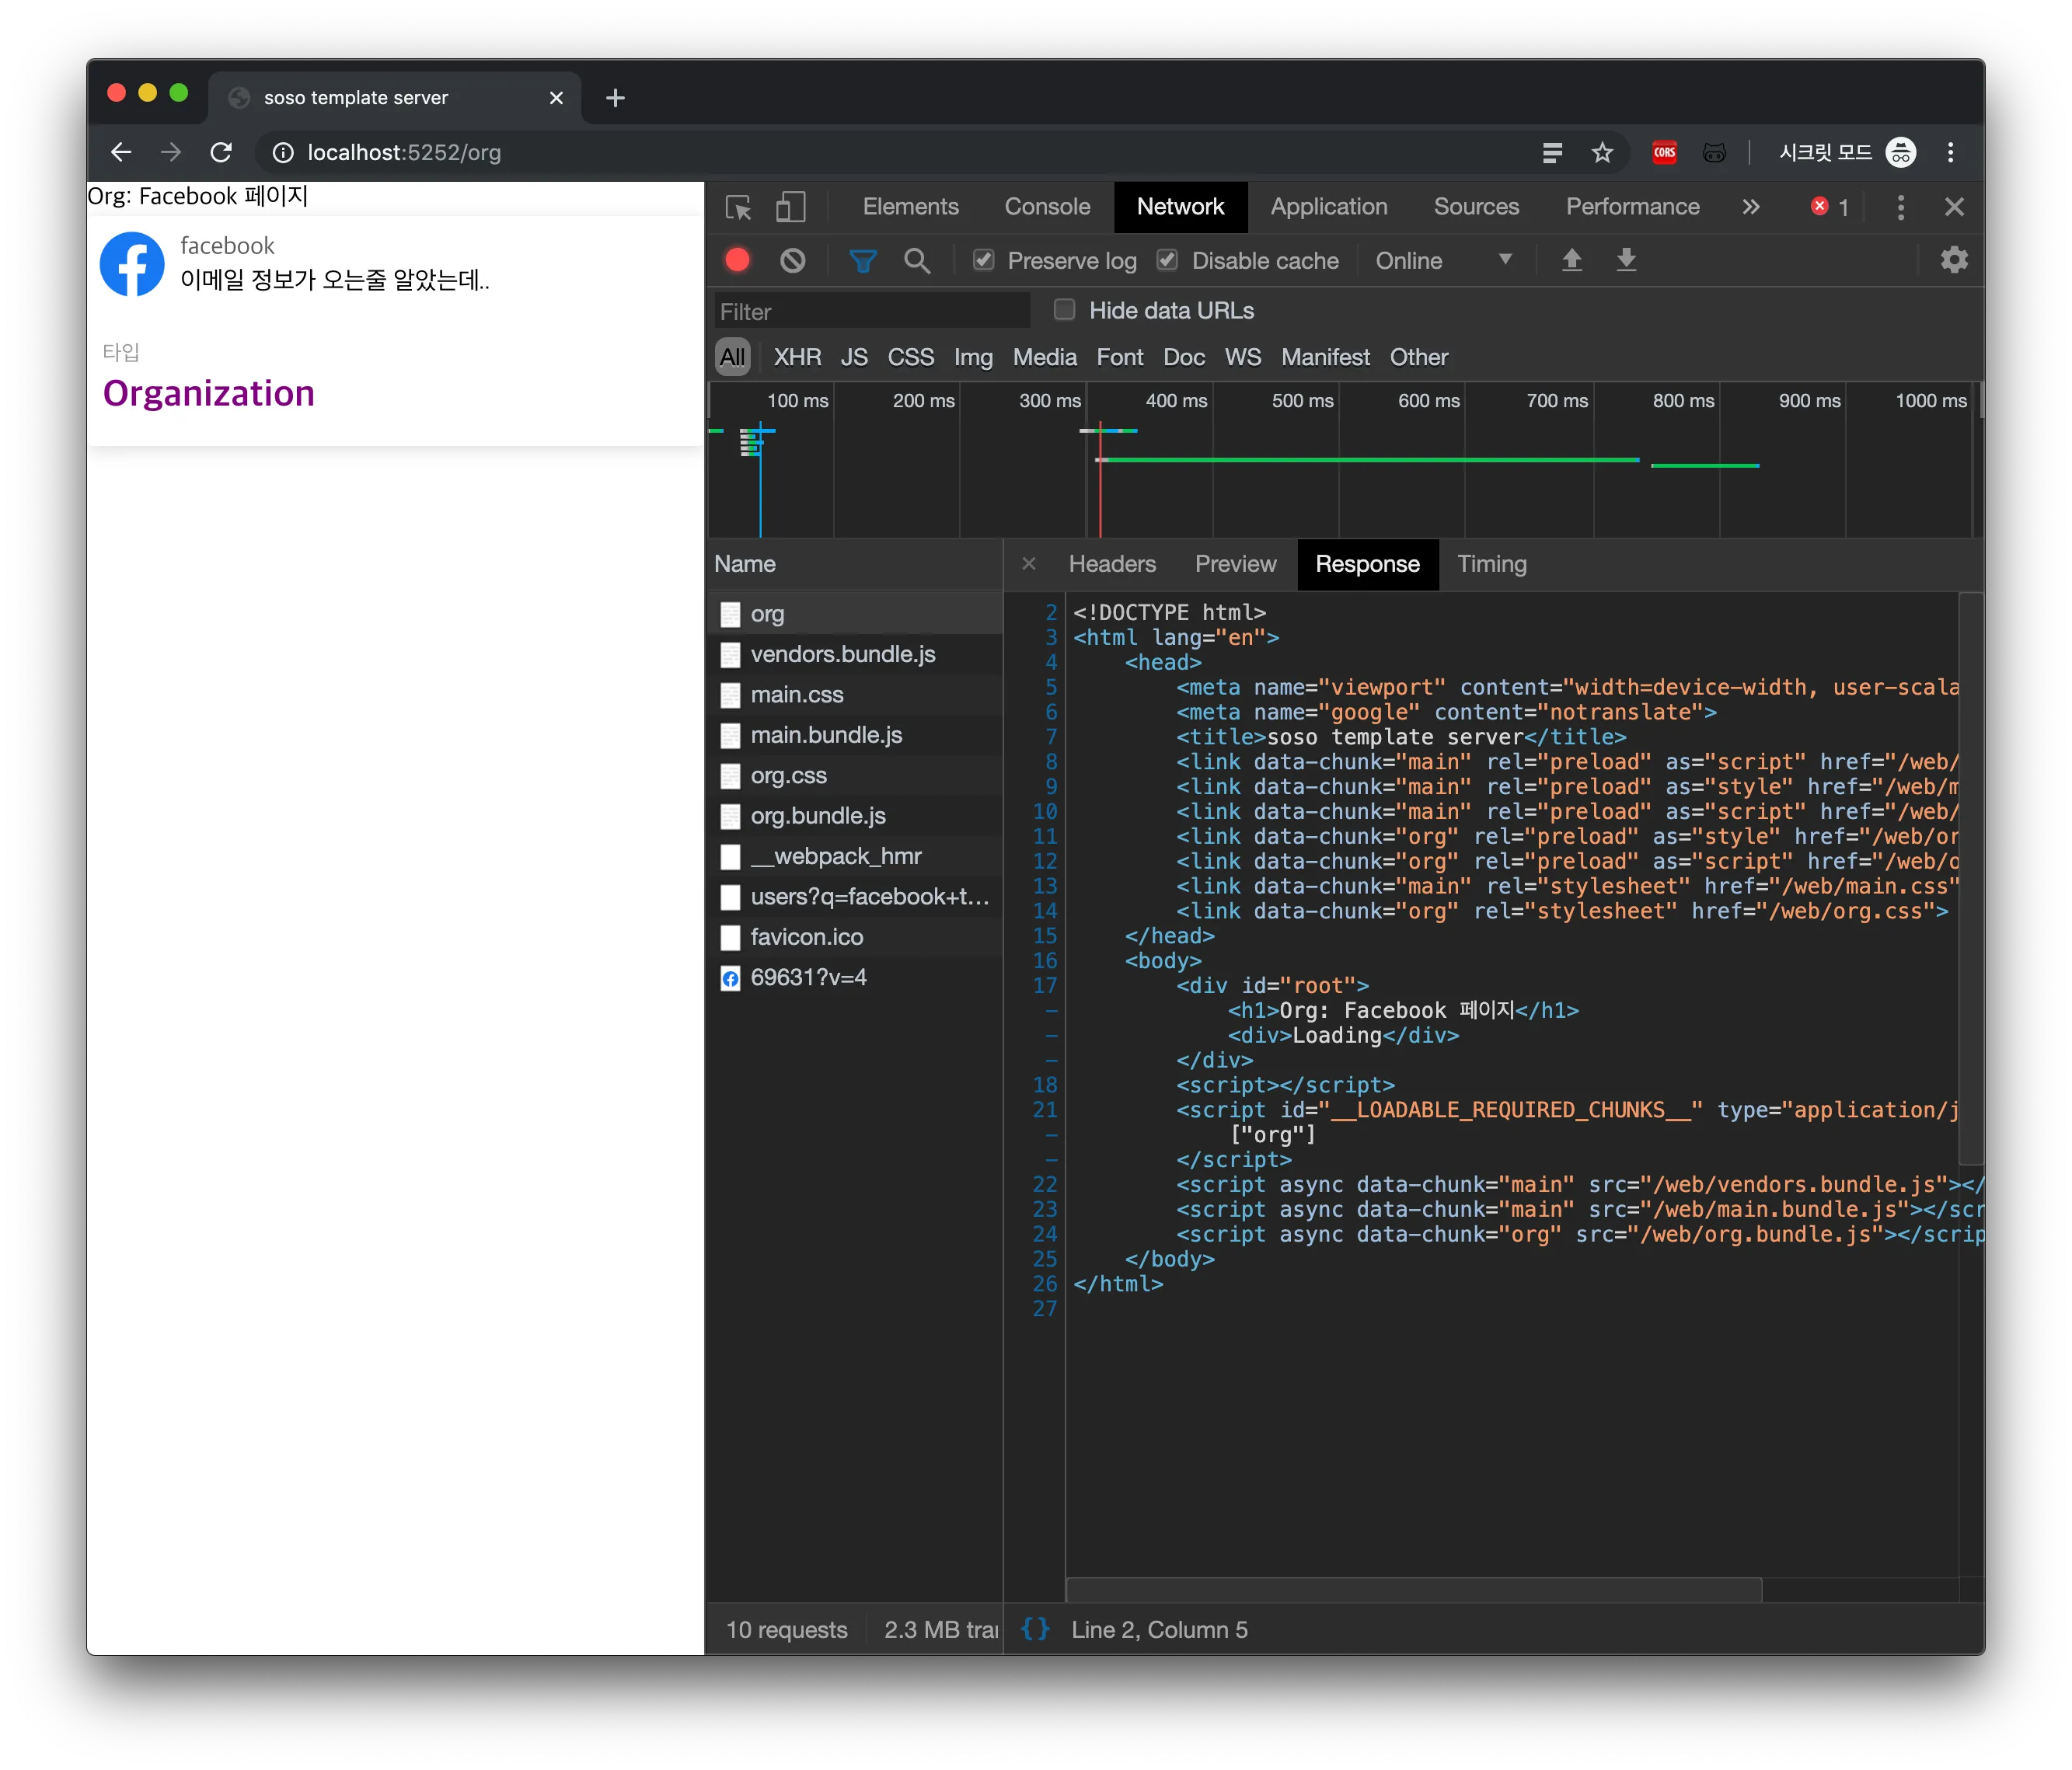Open the Timing tab
The image size is (2072, 1770).
click(x=1491, y=564)
